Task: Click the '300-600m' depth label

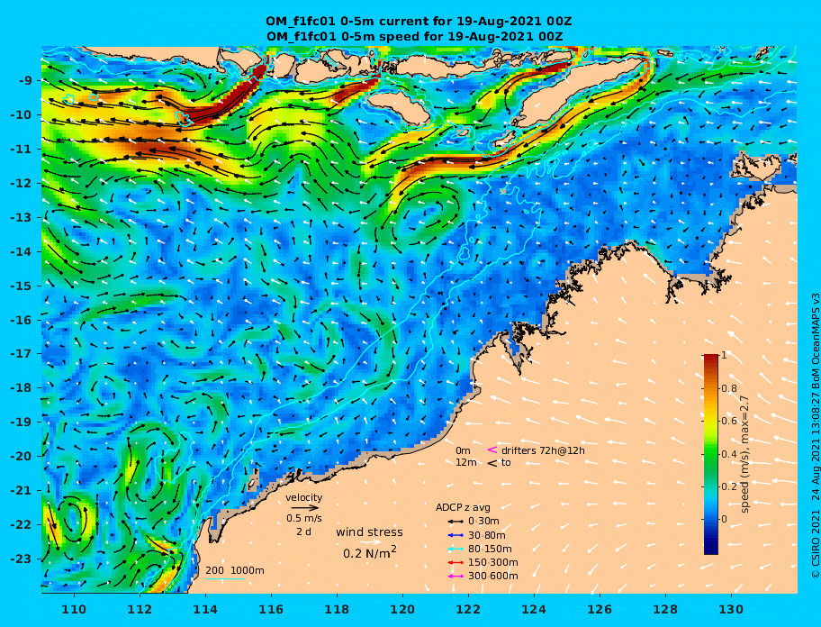Action: [493, 577]
